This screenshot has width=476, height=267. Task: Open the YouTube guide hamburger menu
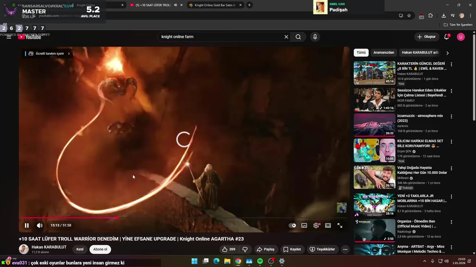tap(9, 37)
